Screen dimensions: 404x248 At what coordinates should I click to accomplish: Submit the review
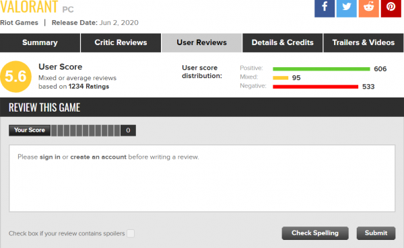376,233
